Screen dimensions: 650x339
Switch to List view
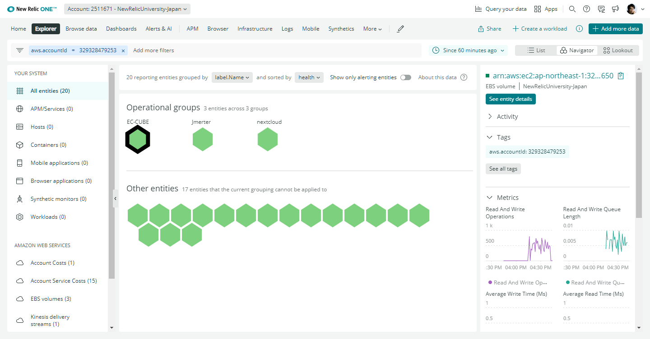coord(536,50)
